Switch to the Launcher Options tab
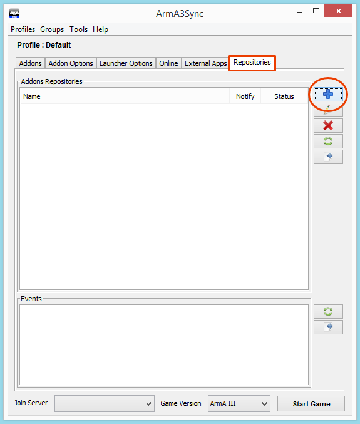Viewport: 360px width, 424px height. pos(126,63)
